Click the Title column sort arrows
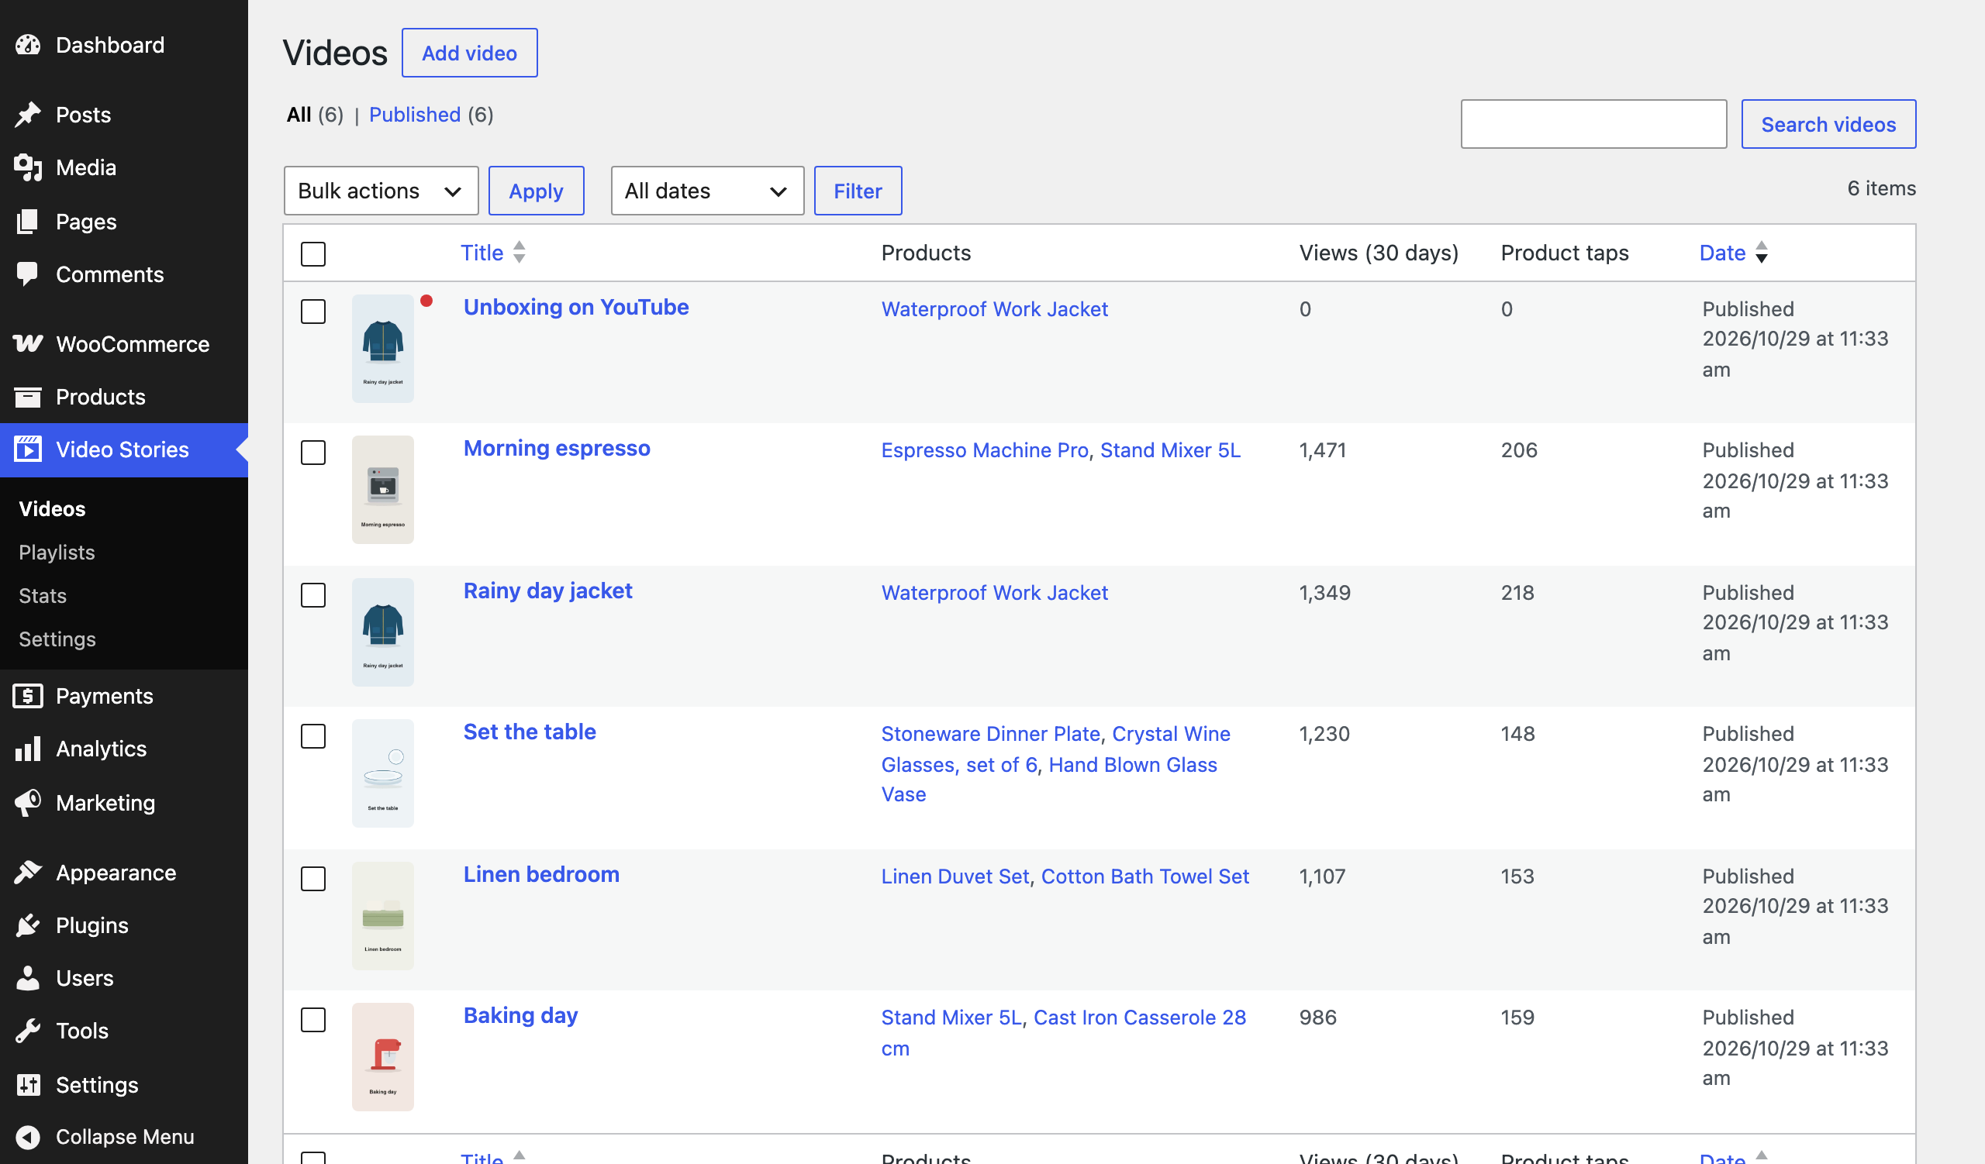Viewport: 1985px width, 1164px height. pyautogui.click(x=519, y=253)
